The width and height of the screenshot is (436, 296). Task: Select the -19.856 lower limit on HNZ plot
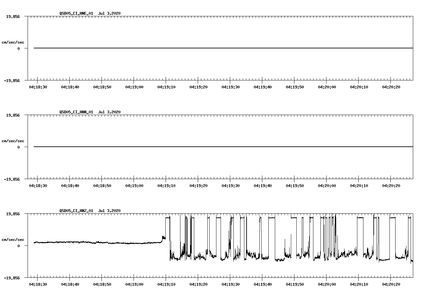tap(12, 278)
